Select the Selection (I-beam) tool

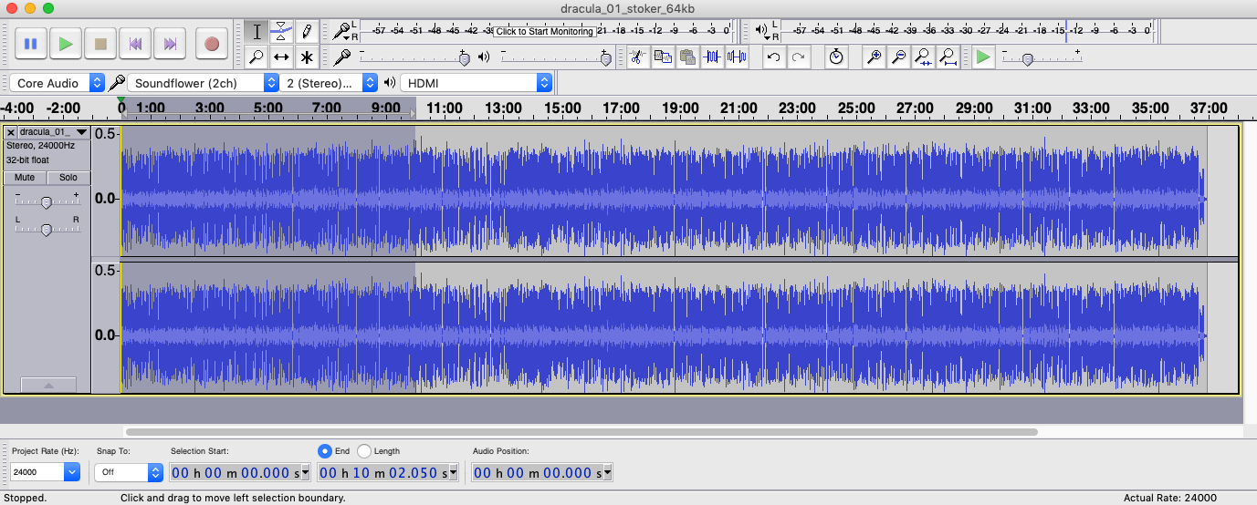(257, 31)
